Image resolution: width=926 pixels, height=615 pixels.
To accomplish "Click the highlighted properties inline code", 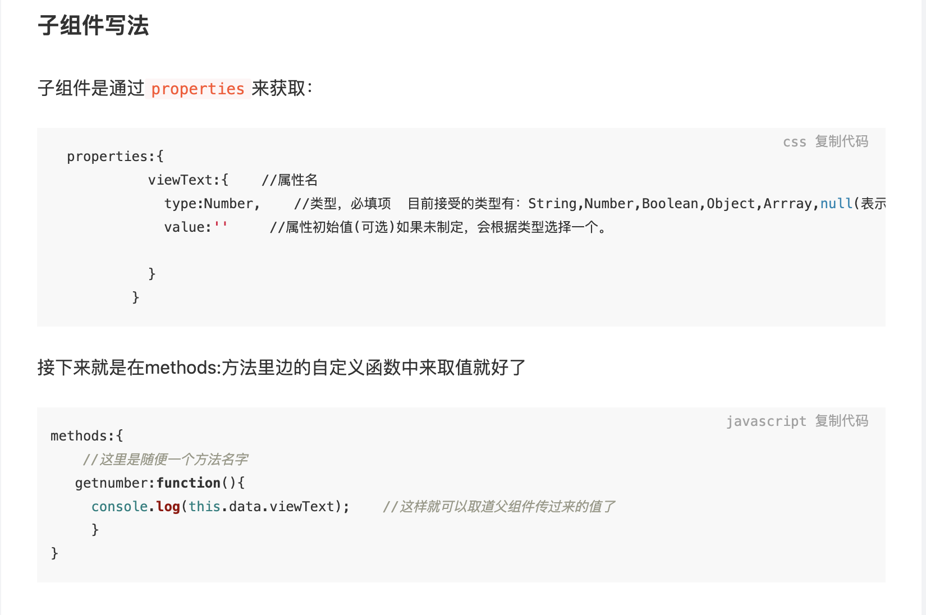I will (198, 89).
